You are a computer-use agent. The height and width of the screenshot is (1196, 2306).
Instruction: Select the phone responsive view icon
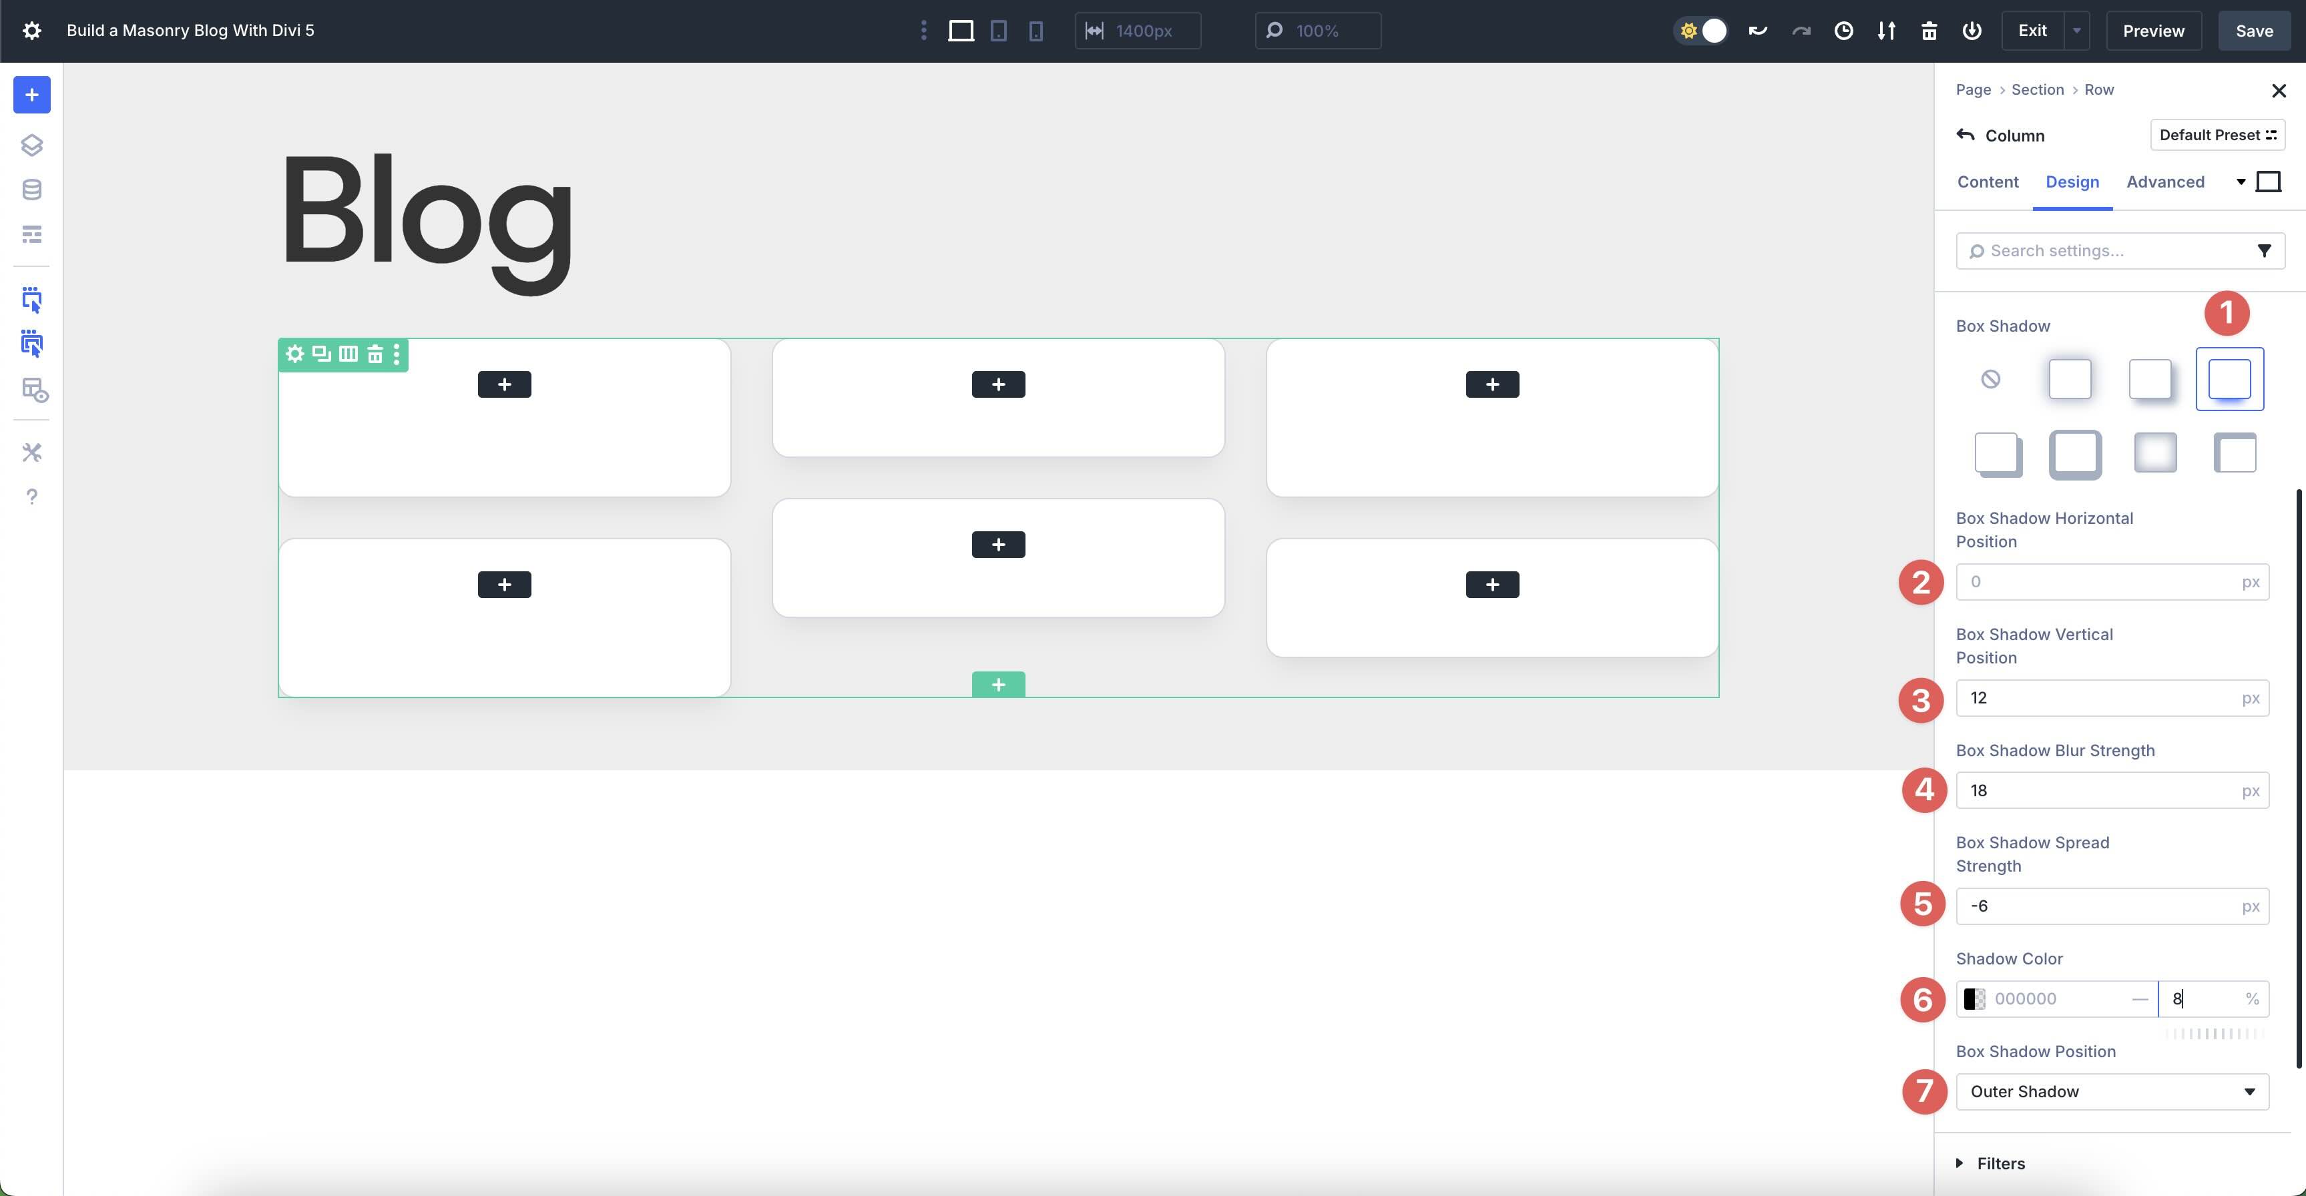[x=1035, y=31]
